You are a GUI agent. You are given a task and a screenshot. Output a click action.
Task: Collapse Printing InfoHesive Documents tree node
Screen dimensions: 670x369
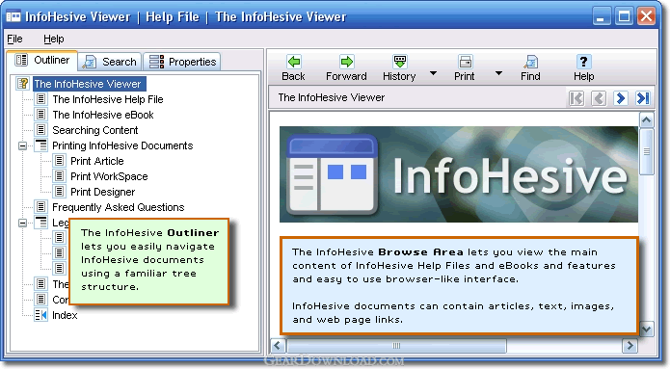22,146
